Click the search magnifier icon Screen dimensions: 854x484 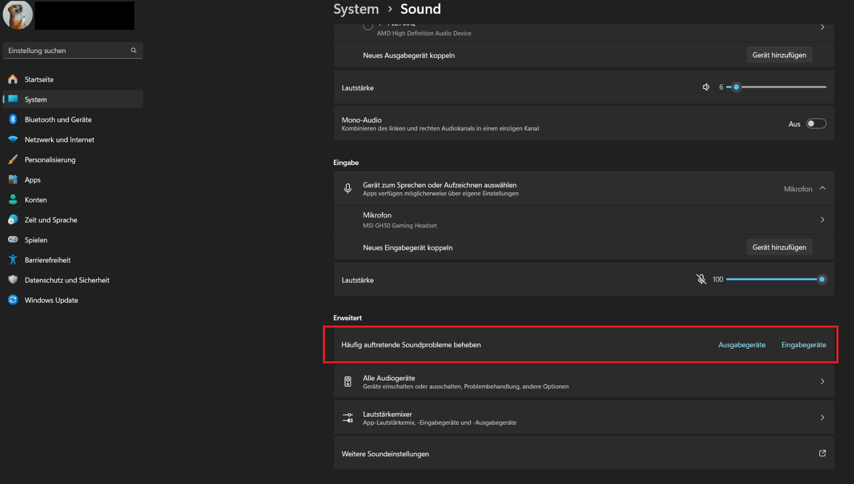click(x=133, y=50)
